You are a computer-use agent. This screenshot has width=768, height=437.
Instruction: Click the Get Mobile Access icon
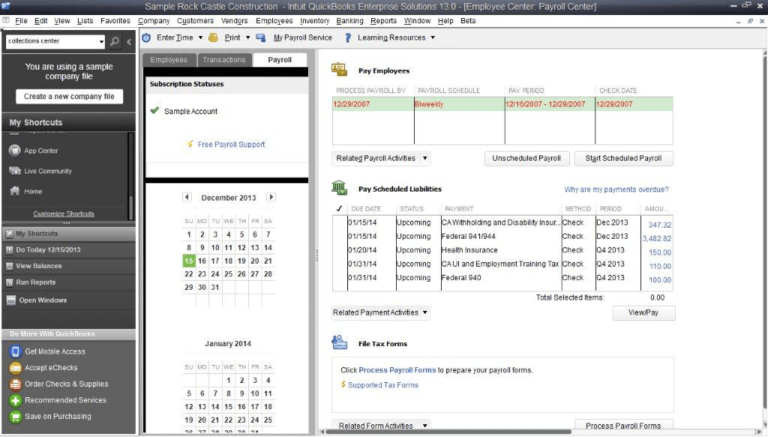(15, 351)
